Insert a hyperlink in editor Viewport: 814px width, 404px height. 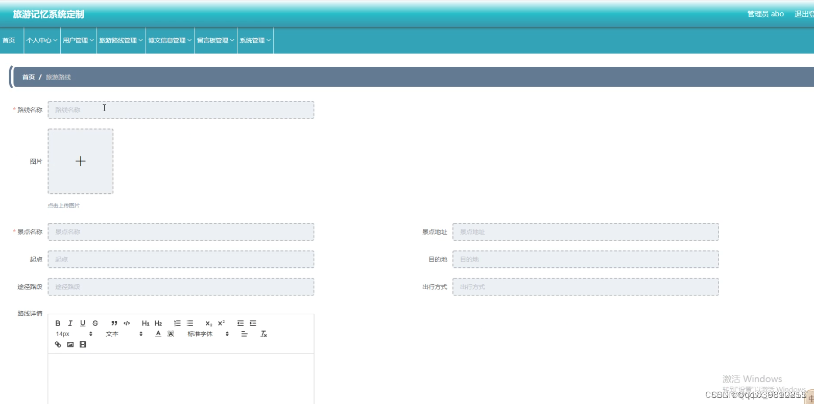coord(58,345)
